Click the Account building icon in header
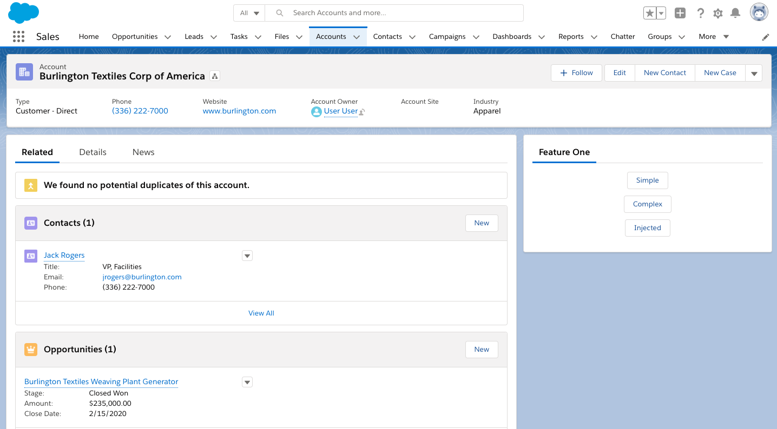Image resolution: width=777 pixels, height=429 pixels. pos(24,72)
